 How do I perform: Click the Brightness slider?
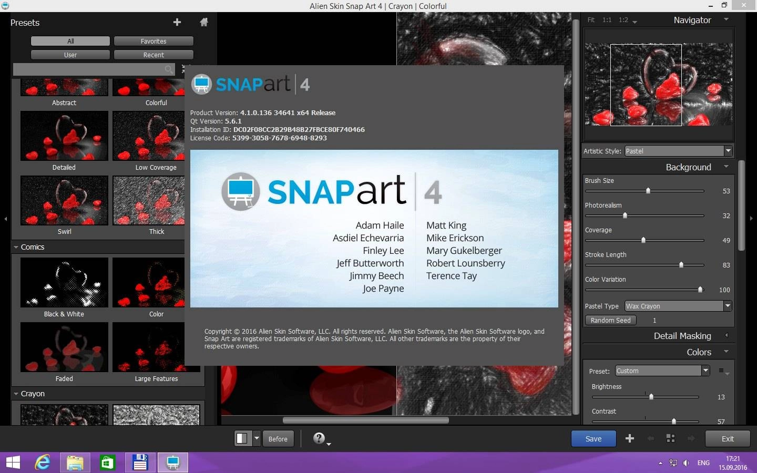point(645,397)
